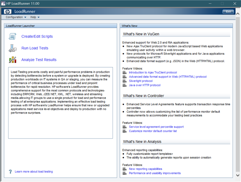The image size is (241, 182).
Task: Open the Silverlight protocol video link
Action: (141, 81)
